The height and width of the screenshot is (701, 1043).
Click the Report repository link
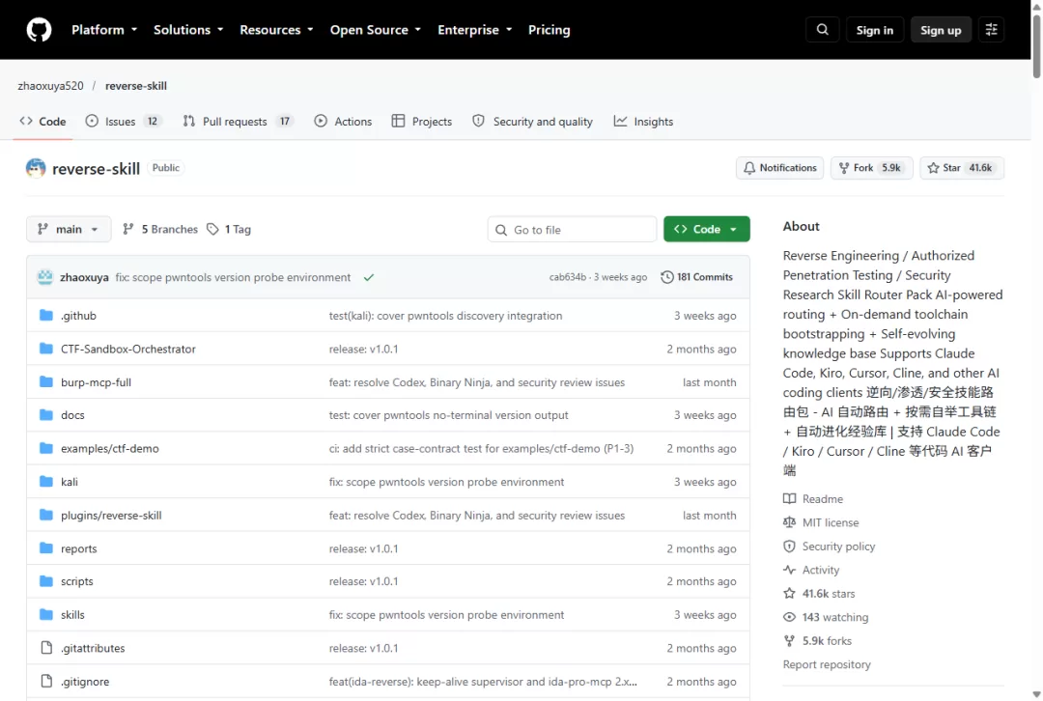pyautogui.click(x=827, y=664)
